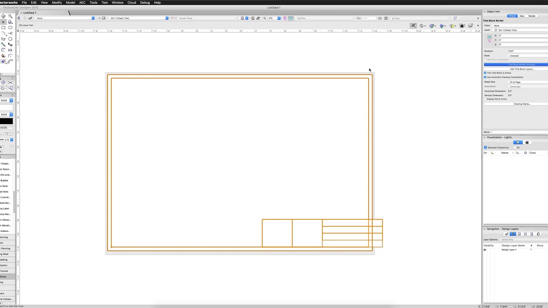Select the 2D Locus tool
The image size is (548, 308).
pos(3,22)
